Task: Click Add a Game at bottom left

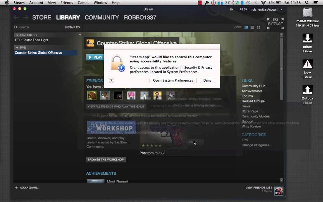Action: pyautogui.click(x=27, y=188)
